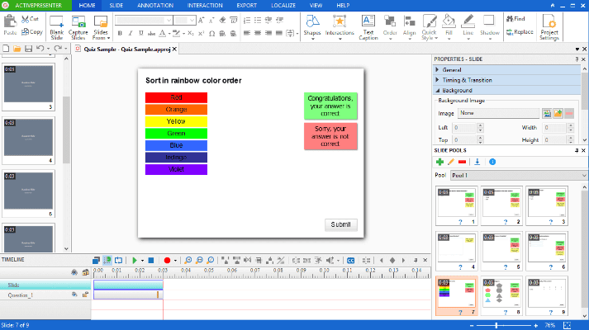Click the Slide Pools import arrow icon
The width and height of the screenshot is (589, 330).
(477, 162)
